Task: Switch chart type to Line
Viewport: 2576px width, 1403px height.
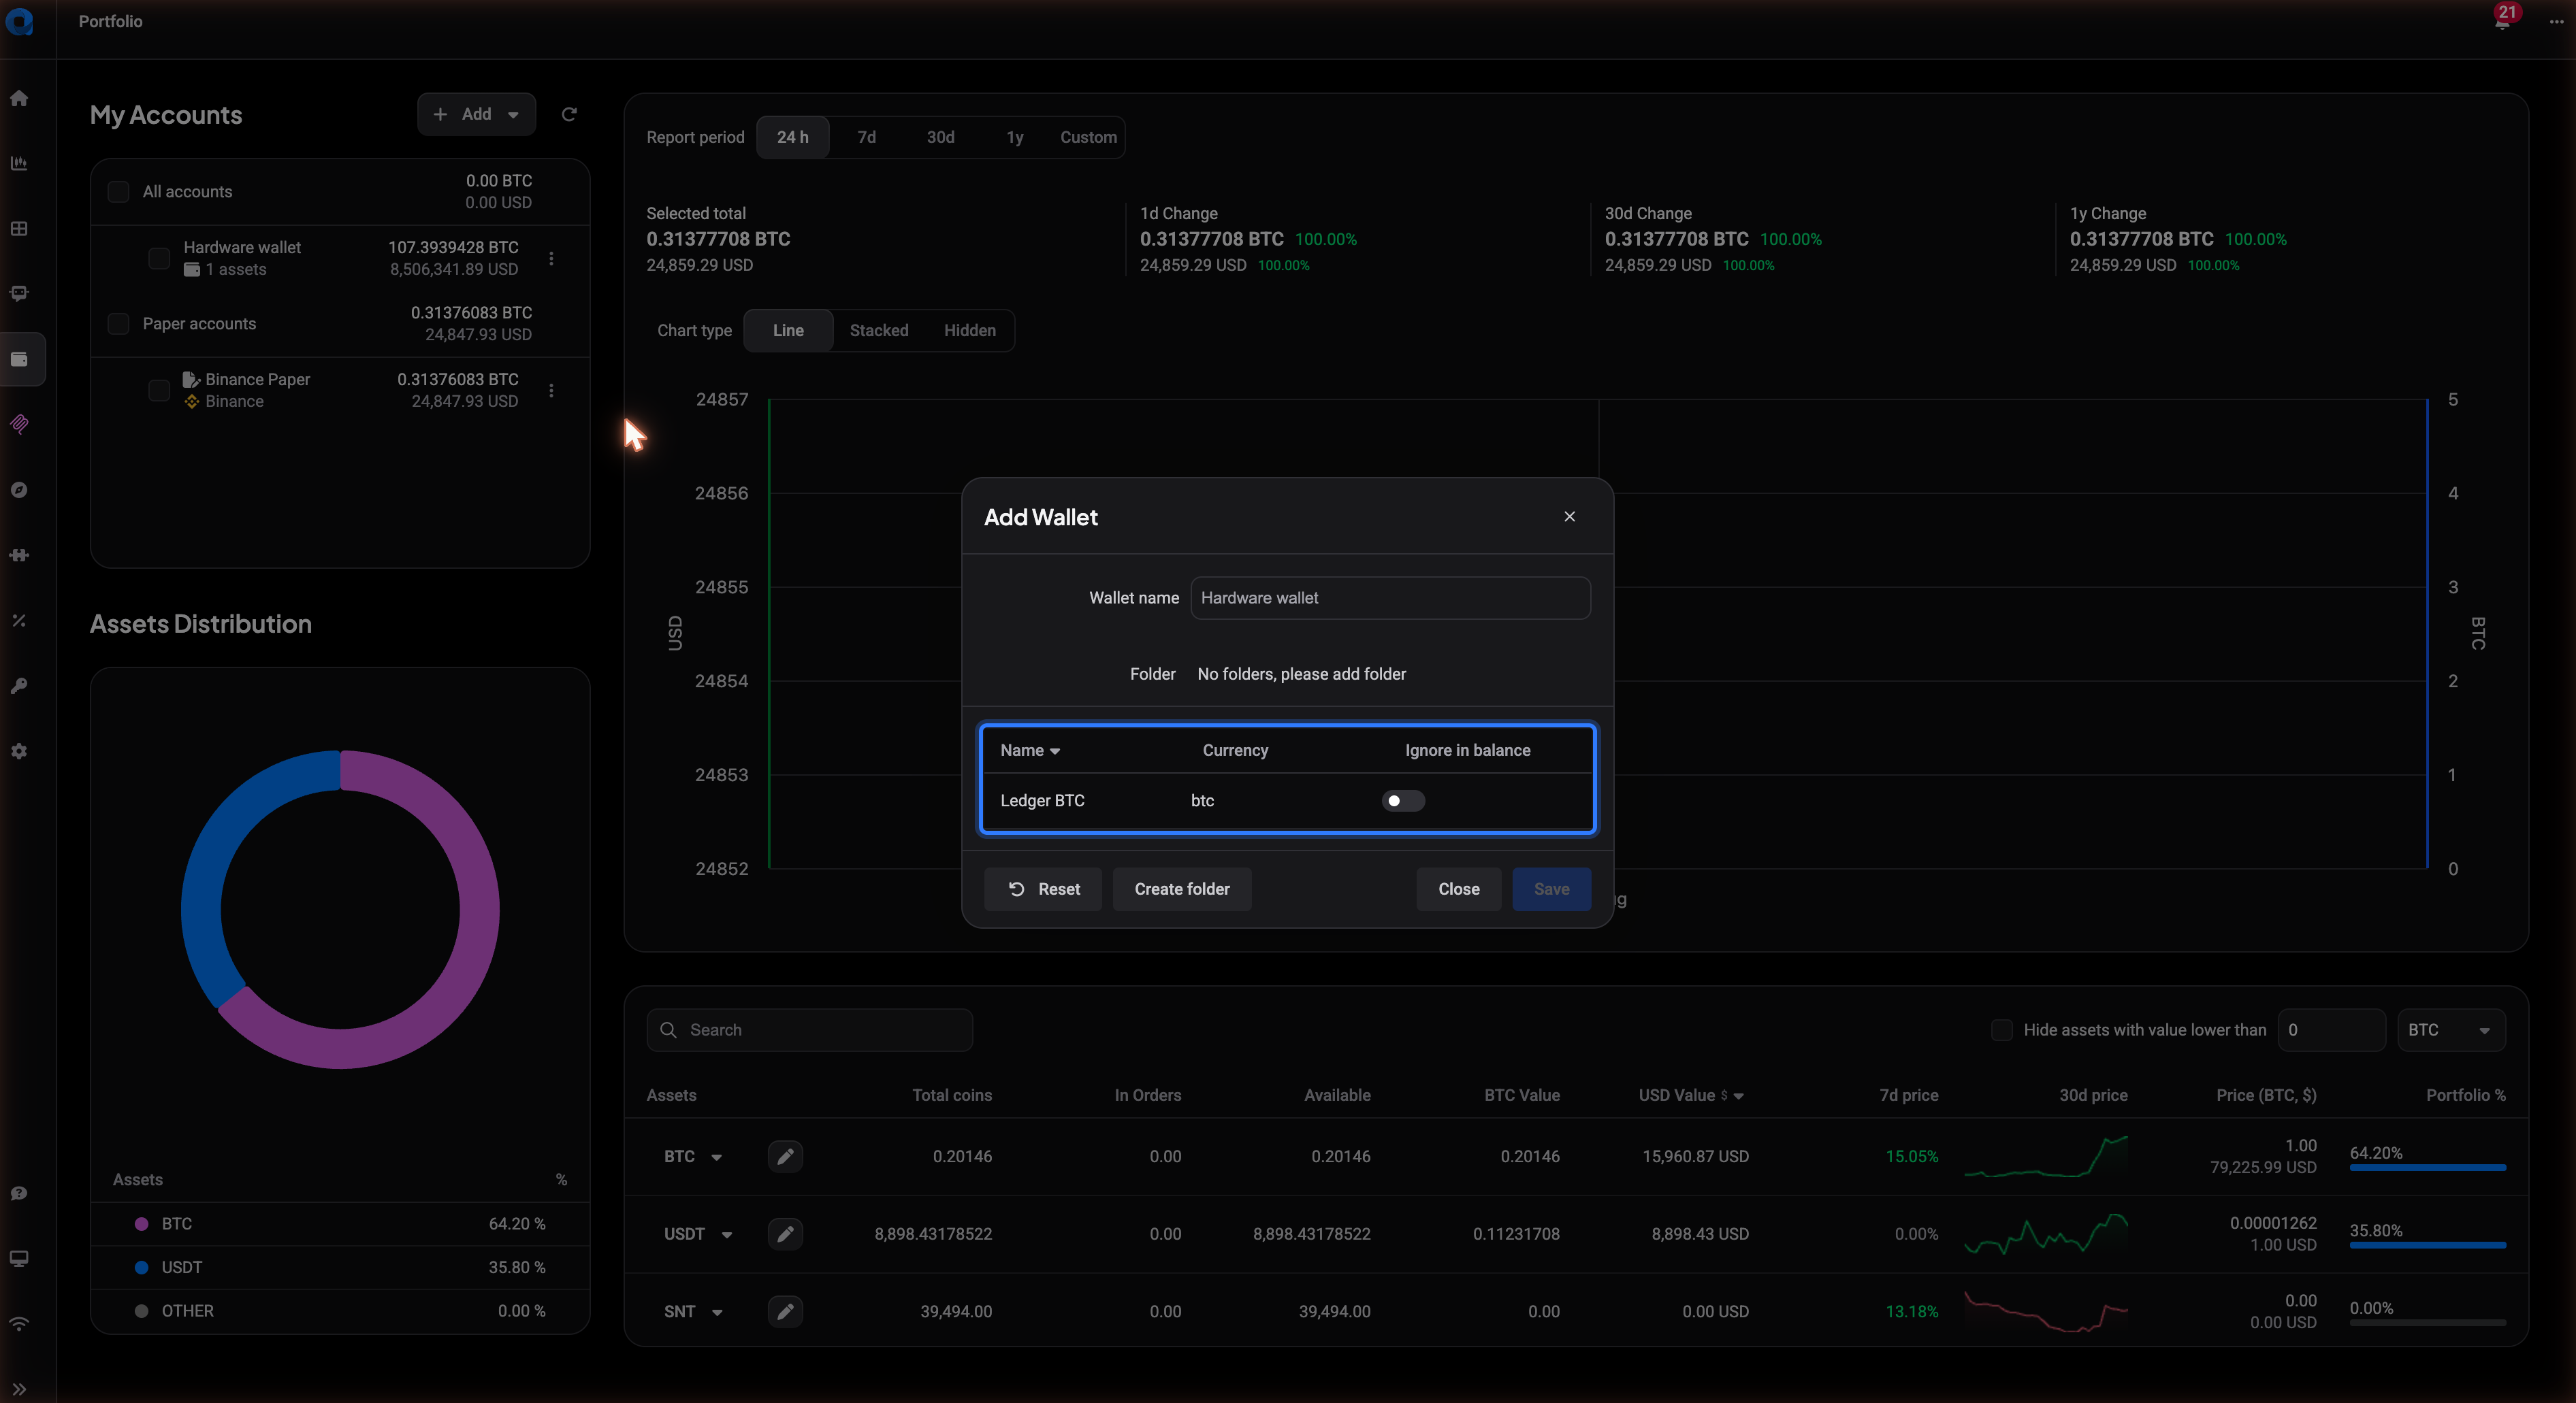Action: (788, 331)
